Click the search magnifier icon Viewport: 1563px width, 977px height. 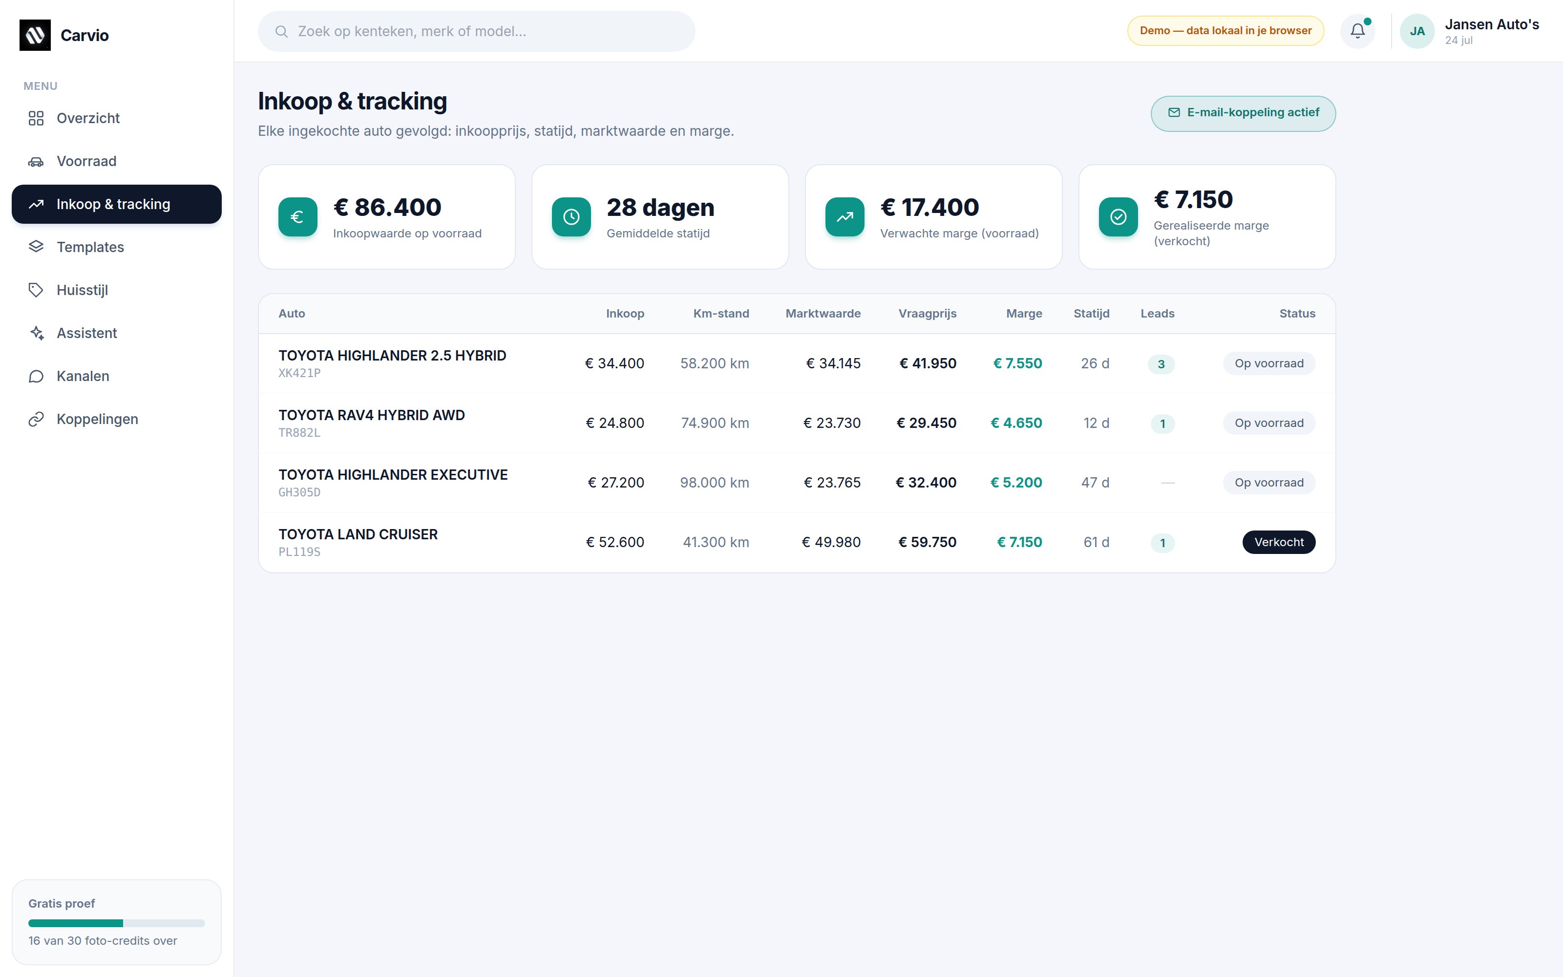click(x=282, y=31)
